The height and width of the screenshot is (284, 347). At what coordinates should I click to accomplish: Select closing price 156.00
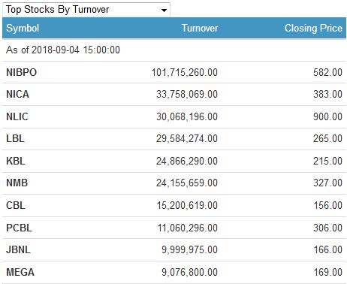pos(328,205)
